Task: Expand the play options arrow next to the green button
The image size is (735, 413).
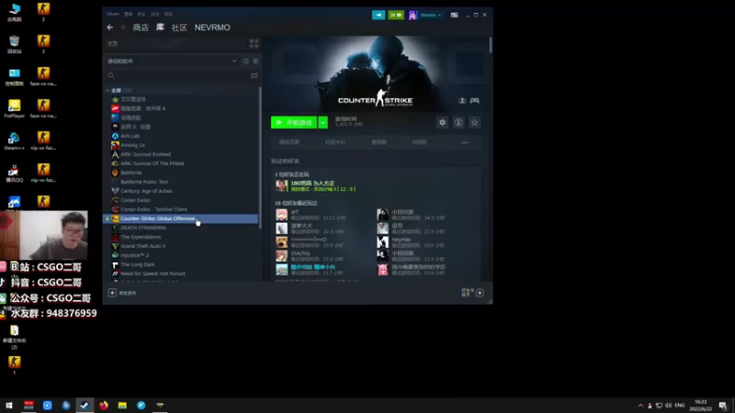Action: [323, 123]
